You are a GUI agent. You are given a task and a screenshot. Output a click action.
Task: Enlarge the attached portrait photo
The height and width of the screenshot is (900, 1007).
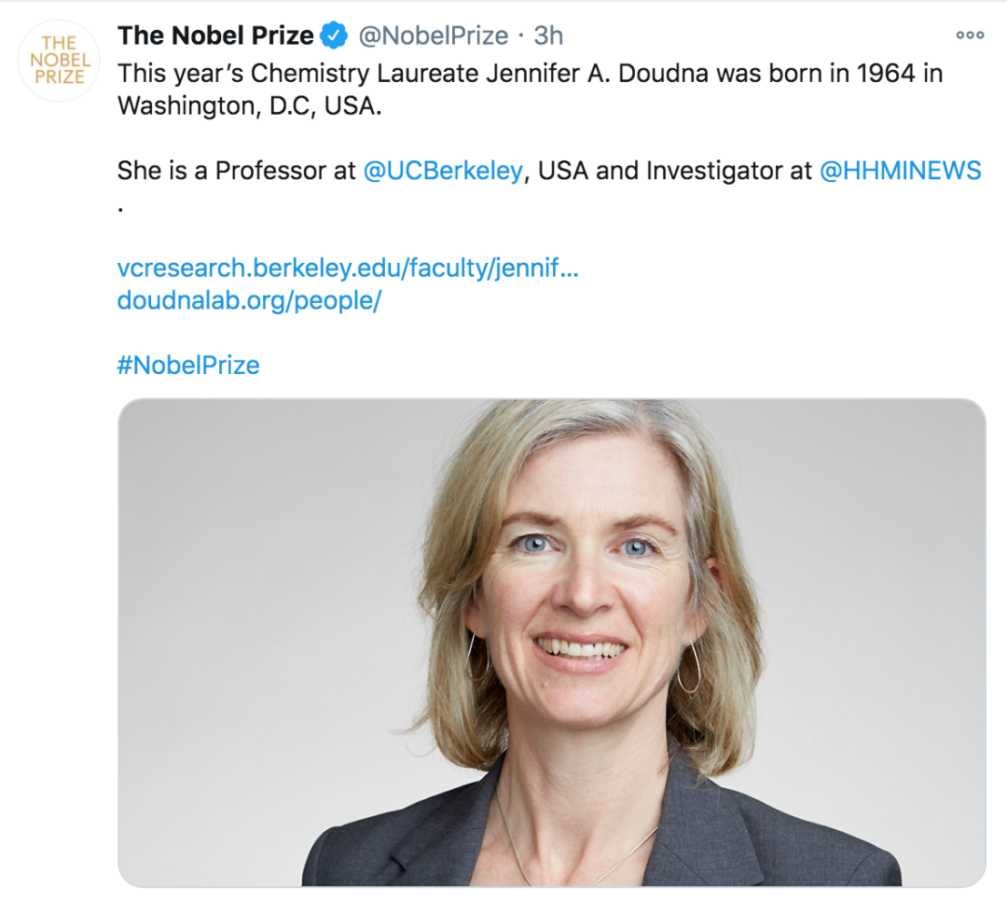(551, 642)
